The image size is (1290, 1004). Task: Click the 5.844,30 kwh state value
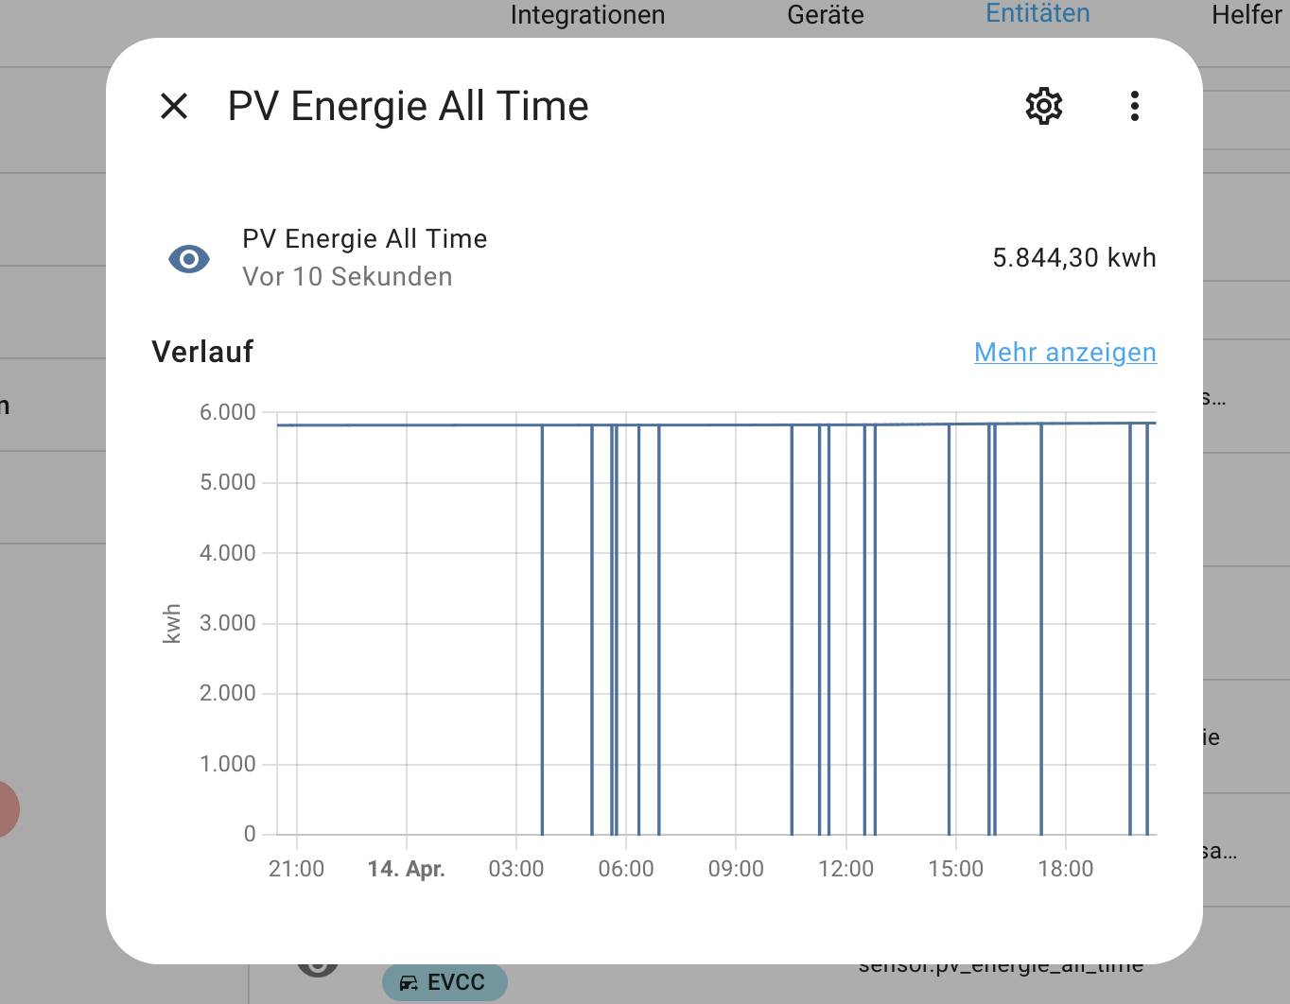(1073, 258)
